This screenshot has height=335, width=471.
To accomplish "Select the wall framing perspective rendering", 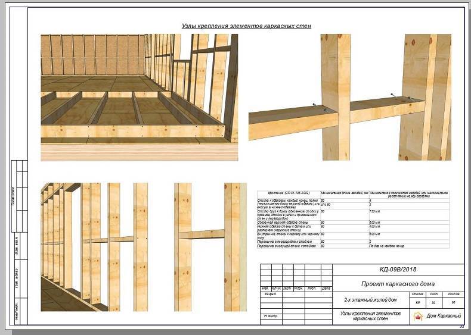I will (x=94, y=247).
